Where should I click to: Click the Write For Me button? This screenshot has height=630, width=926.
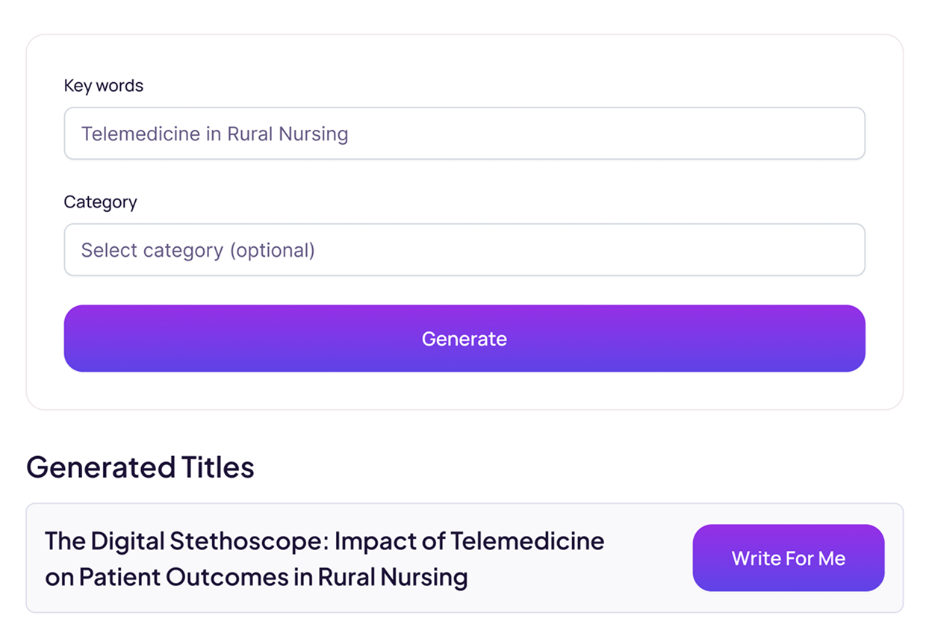click(x=788, y=558)
